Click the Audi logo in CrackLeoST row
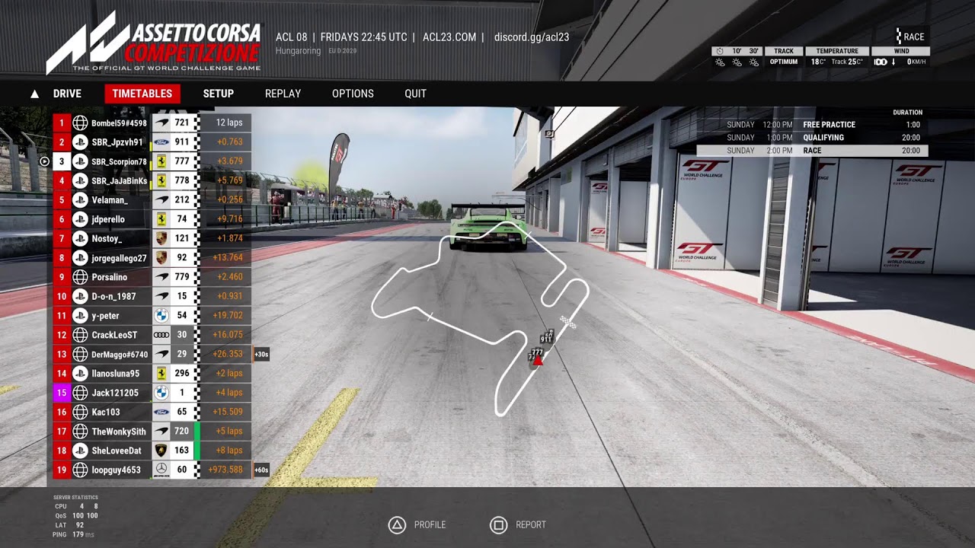The width and height of the screenshot is (975, 548). click(x=161, y=335)
